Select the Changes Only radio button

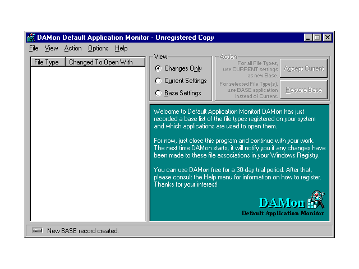pos(158,68)
